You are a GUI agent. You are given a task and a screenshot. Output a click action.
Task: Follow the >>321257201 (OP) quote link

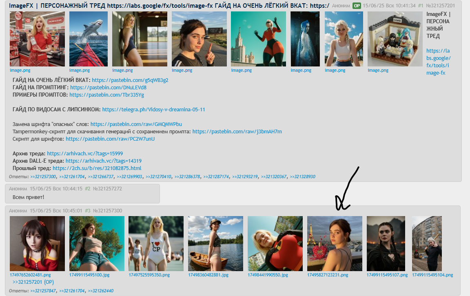33,282
